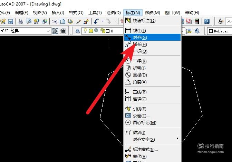Screen dimensions: 232x162
Task: Open the 帮助(H) menu
Action: coord(192,13)
